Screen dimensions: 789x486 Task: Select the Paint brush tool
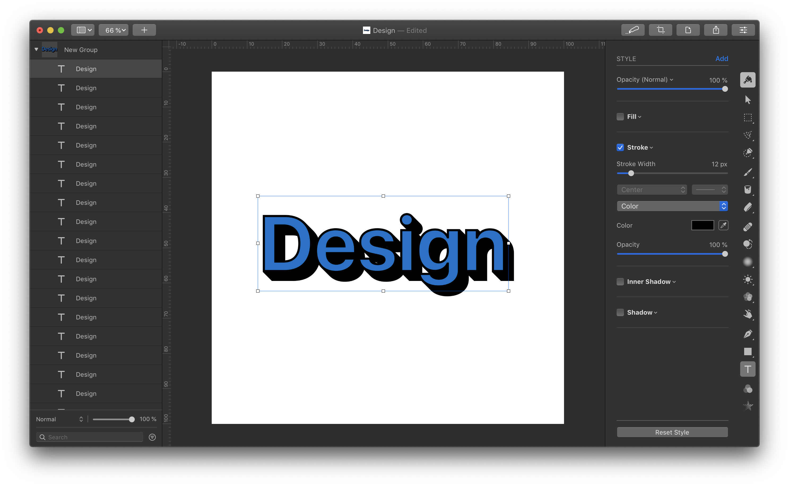click(x=748, y=172)
